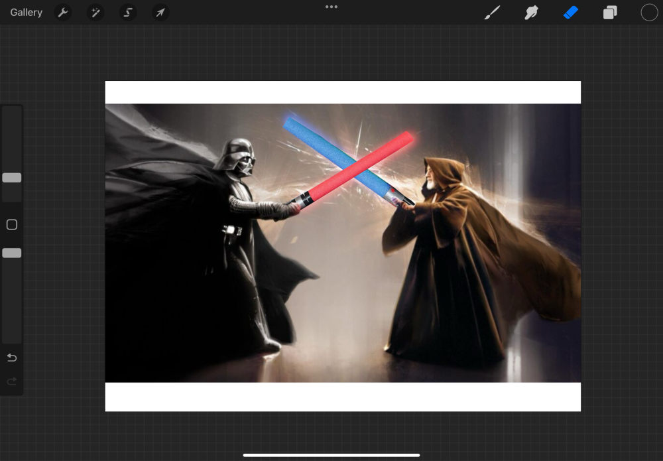Tap the square modify button in sidebar
Screen dimensions: 663x461
point(12,225)
